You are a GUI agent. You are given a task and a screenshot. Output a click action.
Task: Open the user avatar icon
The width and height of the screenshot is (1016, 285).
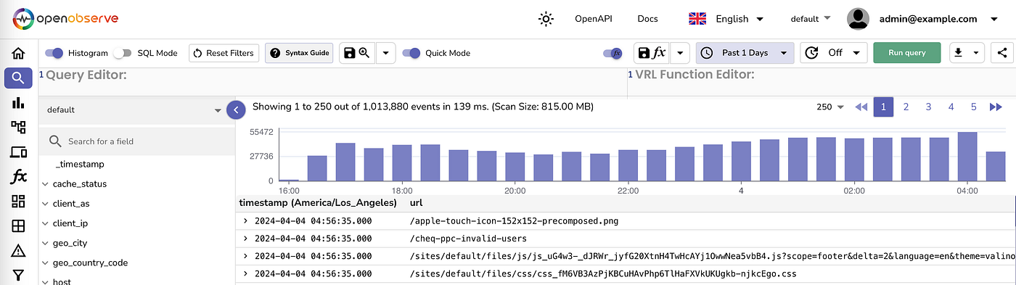point(859,19)
